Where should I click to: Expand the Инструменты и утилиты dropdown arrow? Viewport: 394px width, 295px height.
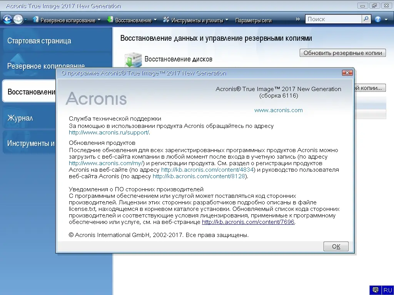click(227, 20)
